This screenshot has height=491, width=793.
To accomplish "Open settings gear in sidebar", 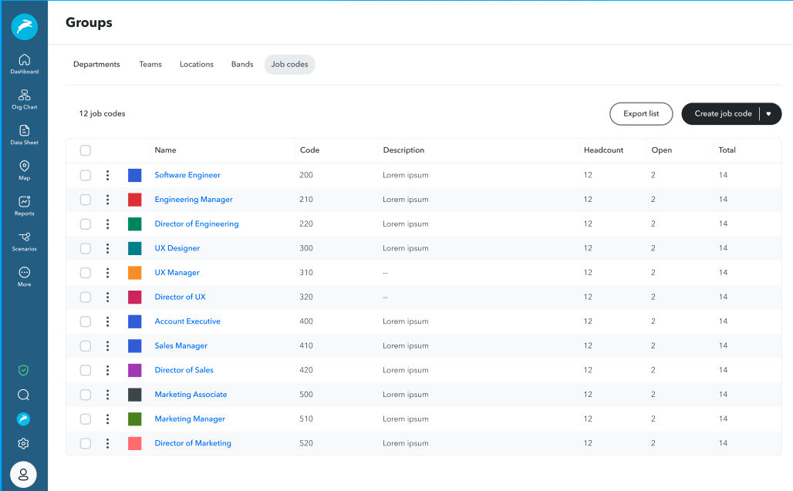I will coord(24,444).
